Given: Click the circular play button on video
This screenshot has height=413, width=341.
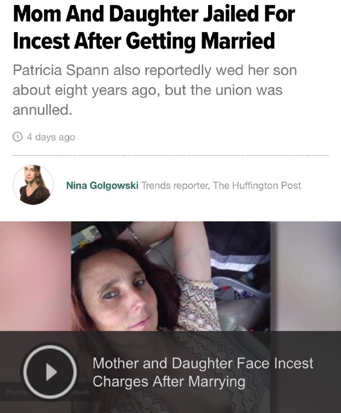Looking at the screenshot, I should point(50,372).
